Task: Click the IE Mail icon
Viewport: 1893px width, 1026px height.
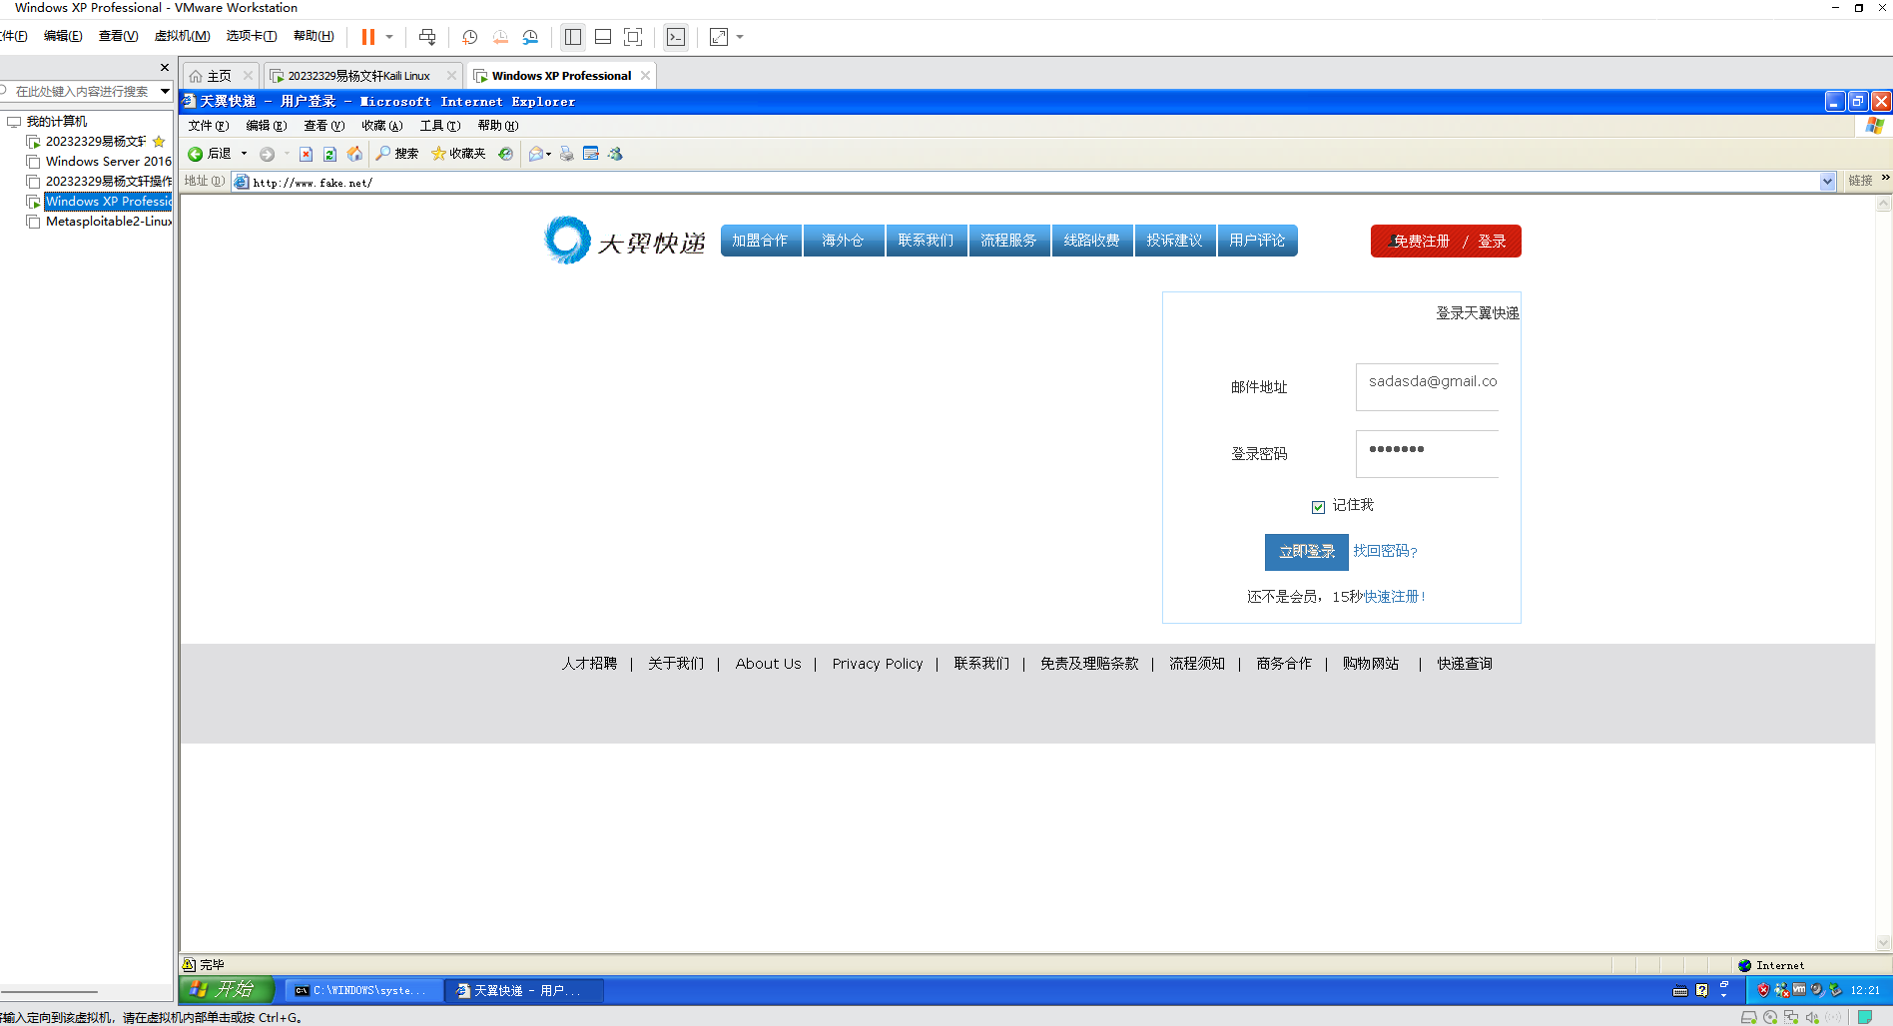Action: click(x=536, y=154)
